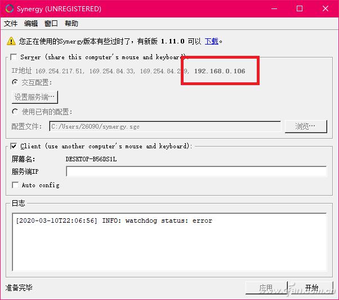
Task: Maximize the Synergy window
Action: click(x=300, y=8)
